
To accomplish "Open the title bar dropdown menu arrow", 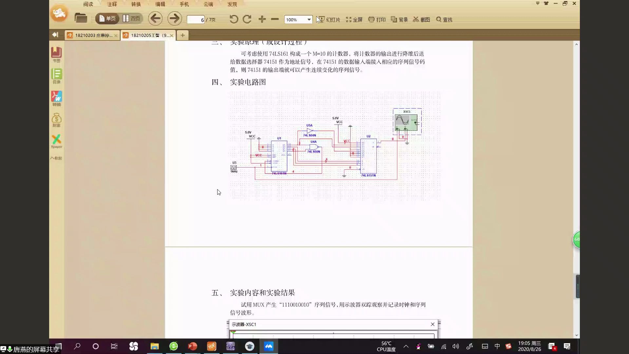I will point(538,3).
